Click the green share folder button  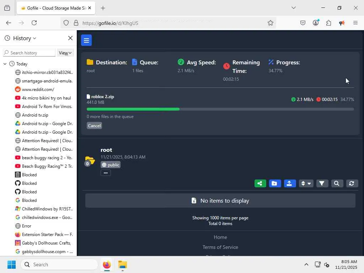coord(260,183)
